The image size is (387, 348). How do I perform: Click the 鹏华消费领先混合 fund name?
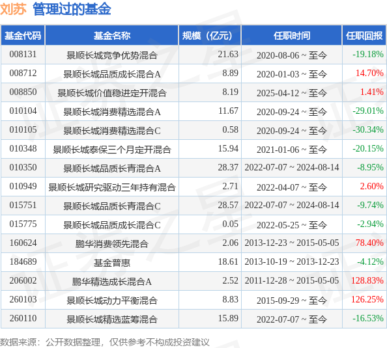pyautogui.click(x=112, y=244)
